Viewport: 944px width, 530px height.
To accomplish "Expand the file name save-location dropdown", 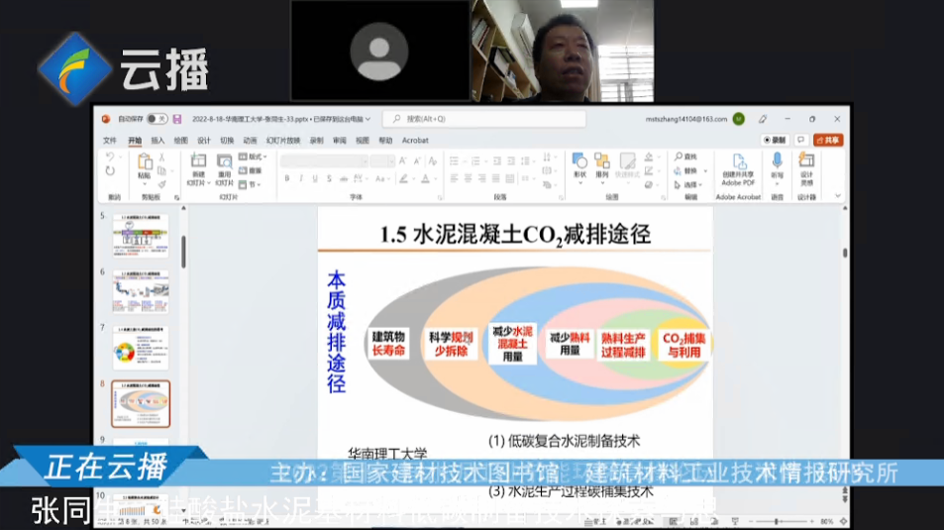I will tap(367, 119).
